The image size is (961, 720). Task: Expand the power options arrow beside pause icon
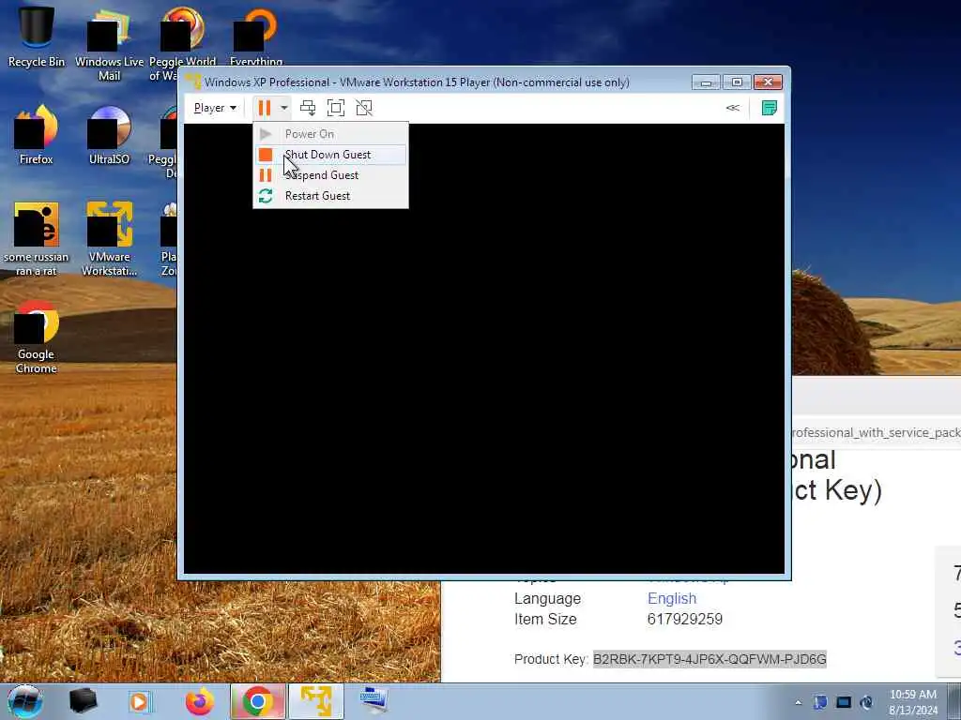(x=283, y=108)
